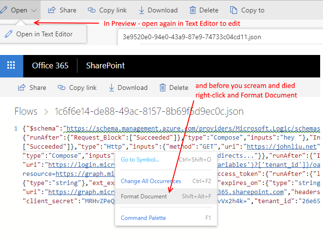Click the pencil icon beside Open in Text Editor
323x239 pixels.
click(9, 34)
